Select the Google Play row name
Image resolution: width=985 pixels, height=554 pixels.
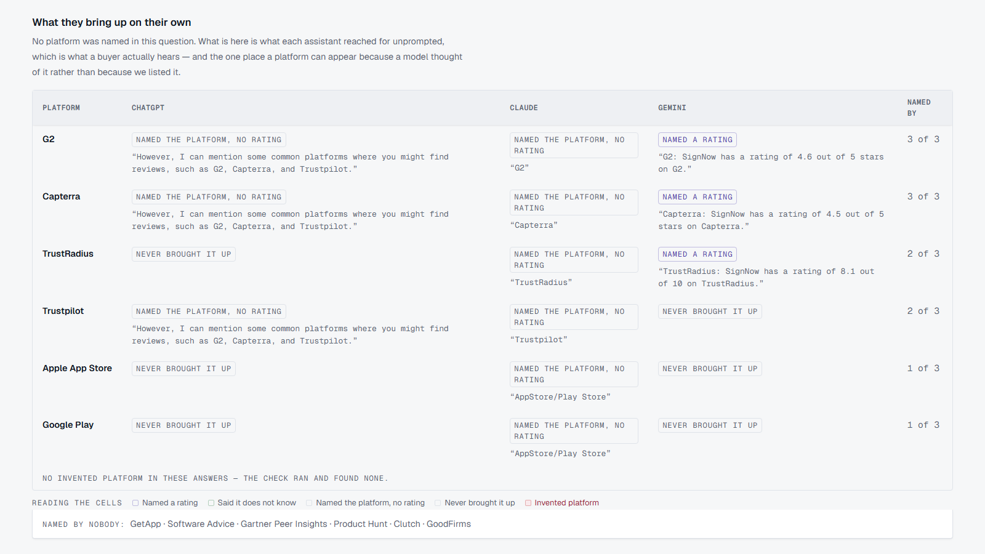tap(68, 425)
